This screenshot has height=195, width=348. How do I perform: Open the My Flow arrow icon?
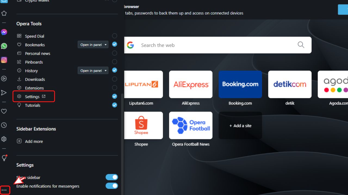[4, 93]
